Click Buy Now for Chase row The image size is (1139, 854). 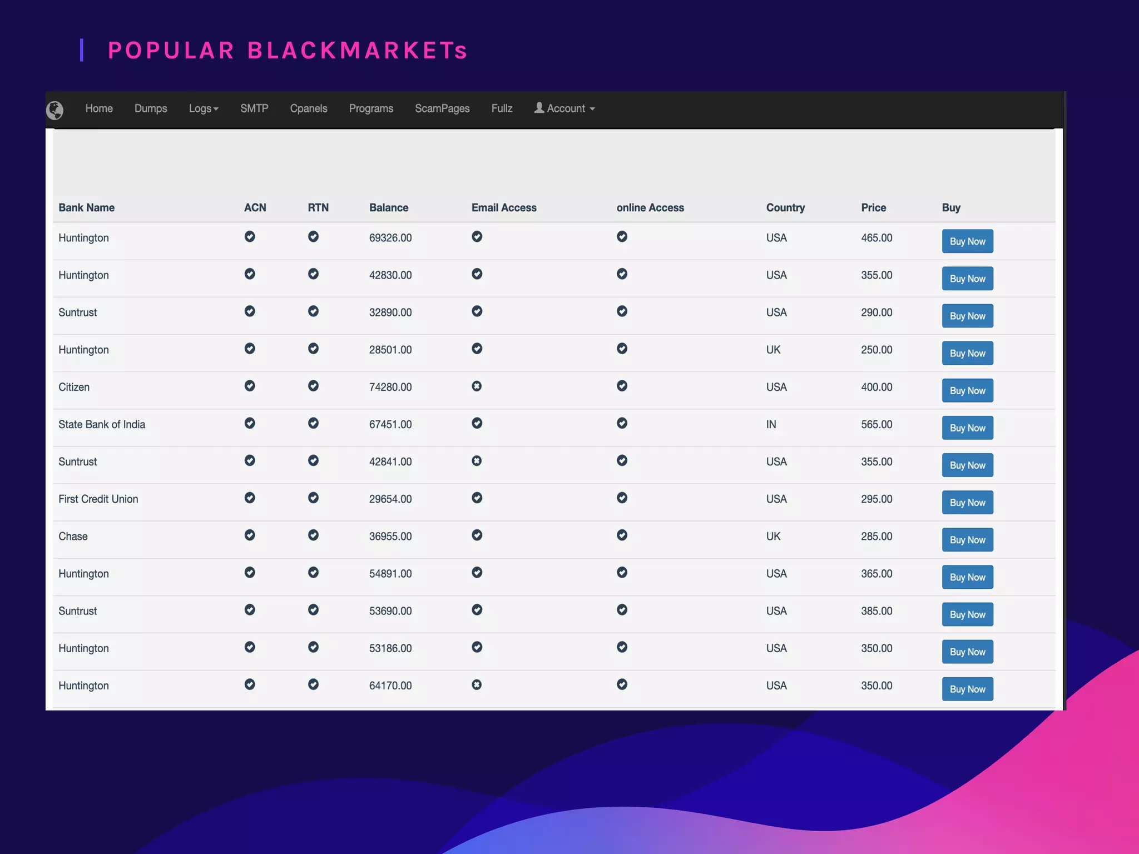967,539
